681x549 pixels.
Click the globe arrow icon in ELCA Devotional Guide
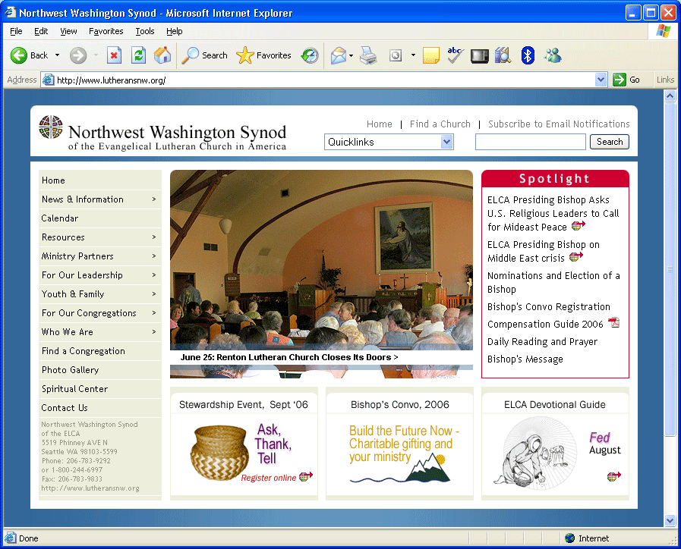click(x=613, y=476)
